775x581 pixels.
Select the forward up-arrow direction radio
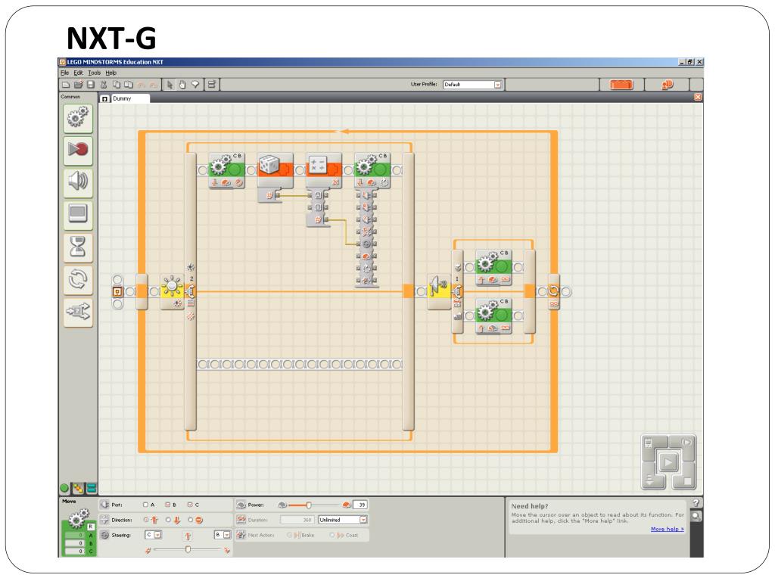[x=146, y=520]
